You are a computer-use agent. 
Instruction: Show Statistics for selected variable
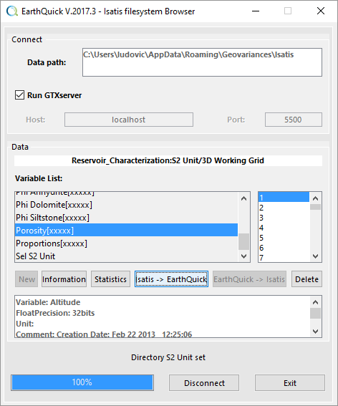[x=110, y=279]
